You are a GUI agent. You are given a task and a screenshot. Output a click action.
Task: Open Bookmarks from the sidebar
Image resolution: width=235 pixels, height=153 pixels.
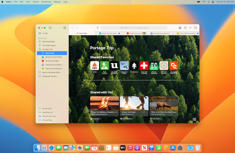[x=47, y=109]
